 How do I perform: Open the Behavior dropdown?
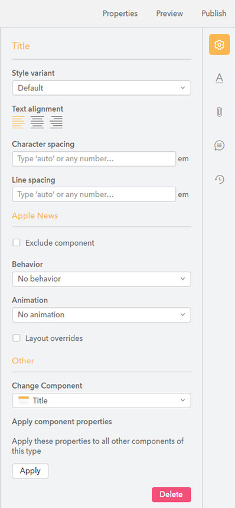[102, 279]
